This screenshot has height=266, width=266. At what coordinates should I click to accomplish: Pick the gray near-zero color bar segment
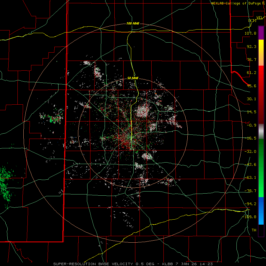[261, 132]
